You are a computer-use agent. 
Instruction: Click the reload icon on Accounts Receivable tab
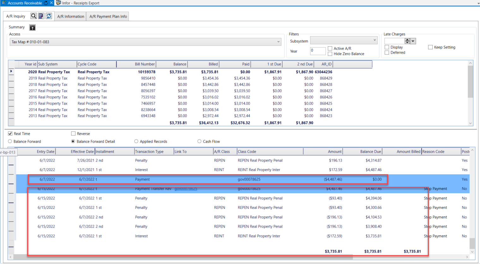pyautogui.click(x=46, y=3)
